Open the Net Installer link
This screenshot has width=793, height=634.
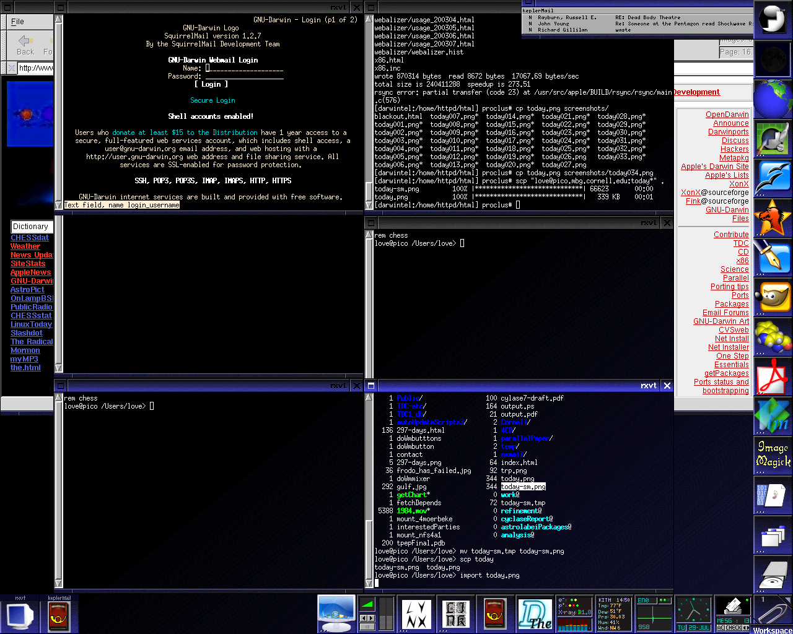[729, 347]
